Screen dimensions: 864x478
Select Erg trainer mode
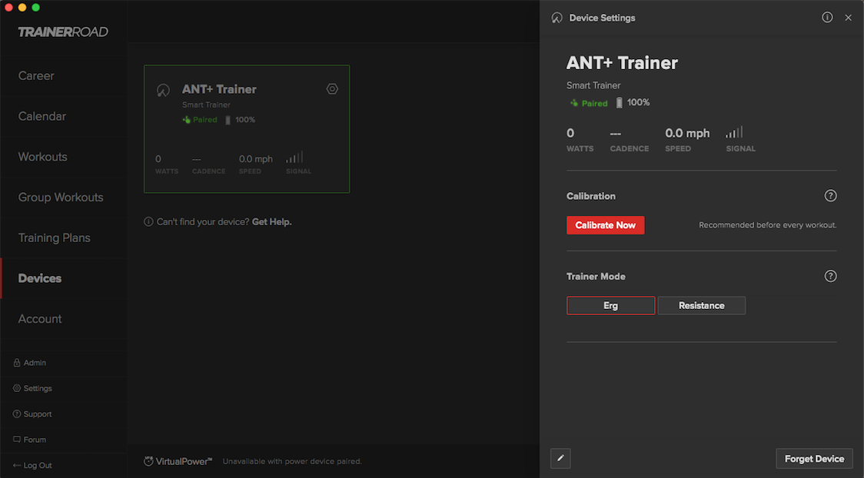(610, 306)
